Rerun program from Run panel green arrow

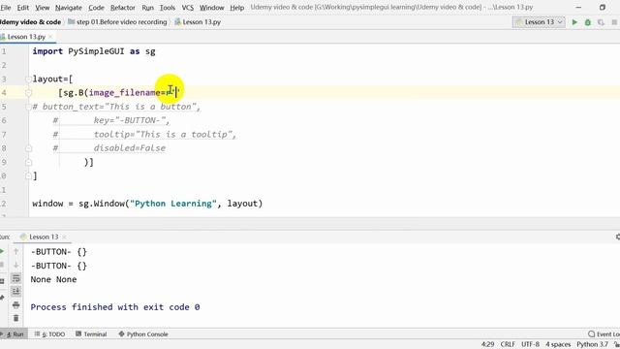tap(2, 251)
